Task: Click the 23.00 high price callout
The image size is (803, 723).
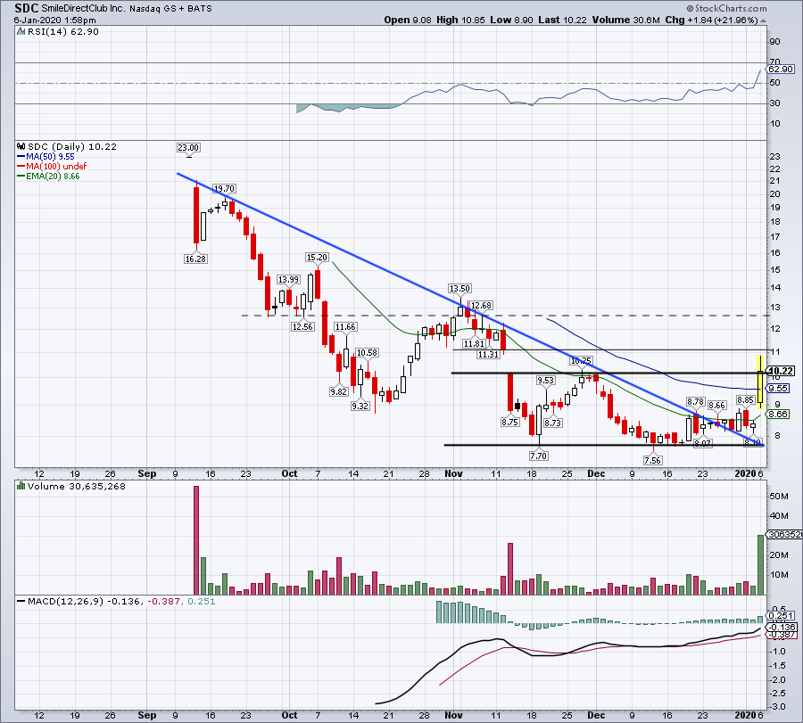Action: (x=188, y=147)
